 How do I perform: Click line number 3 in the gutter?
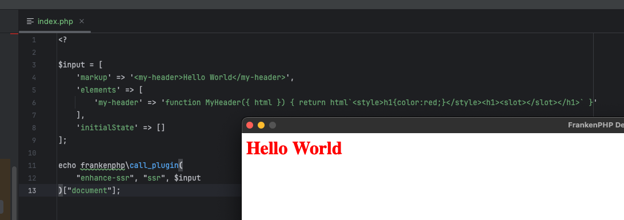pyautogui.click(x=34, y=65)
